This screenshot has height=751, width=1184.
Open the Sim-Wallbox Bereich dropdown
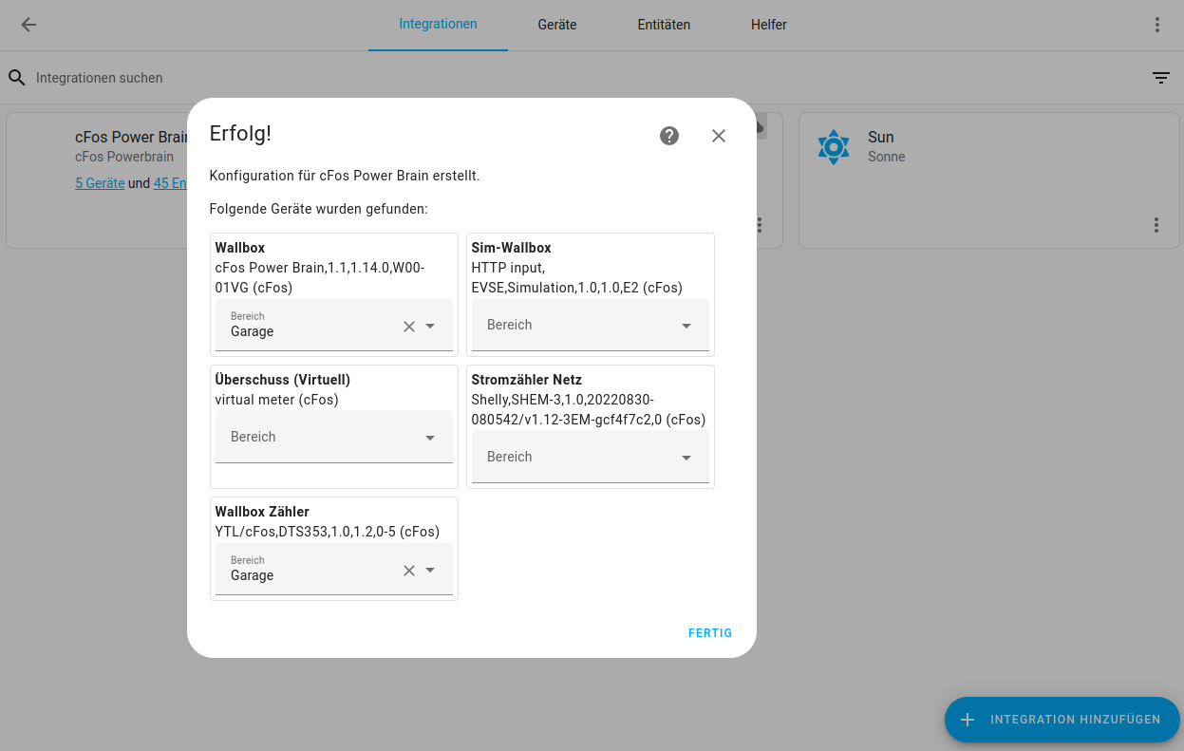591,325
